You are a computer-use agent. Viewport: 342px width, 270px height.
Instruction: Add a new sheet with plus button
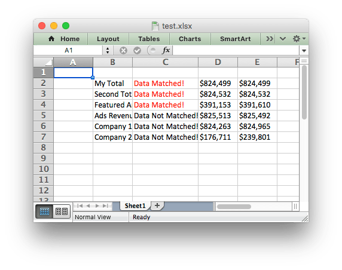coord(157,205)
